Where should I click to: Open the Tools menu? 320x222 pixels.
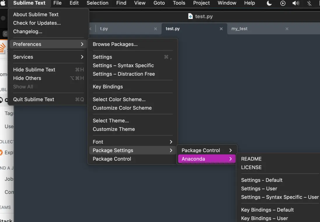pos(179,3)
